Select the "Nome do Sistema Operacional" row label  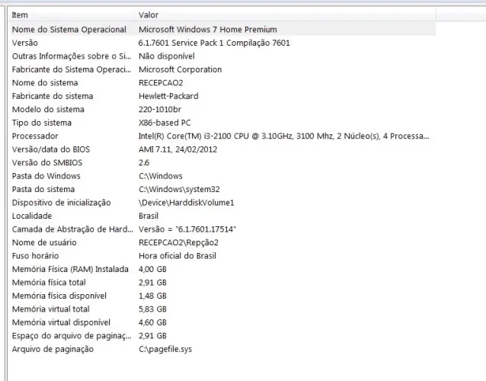69,30
